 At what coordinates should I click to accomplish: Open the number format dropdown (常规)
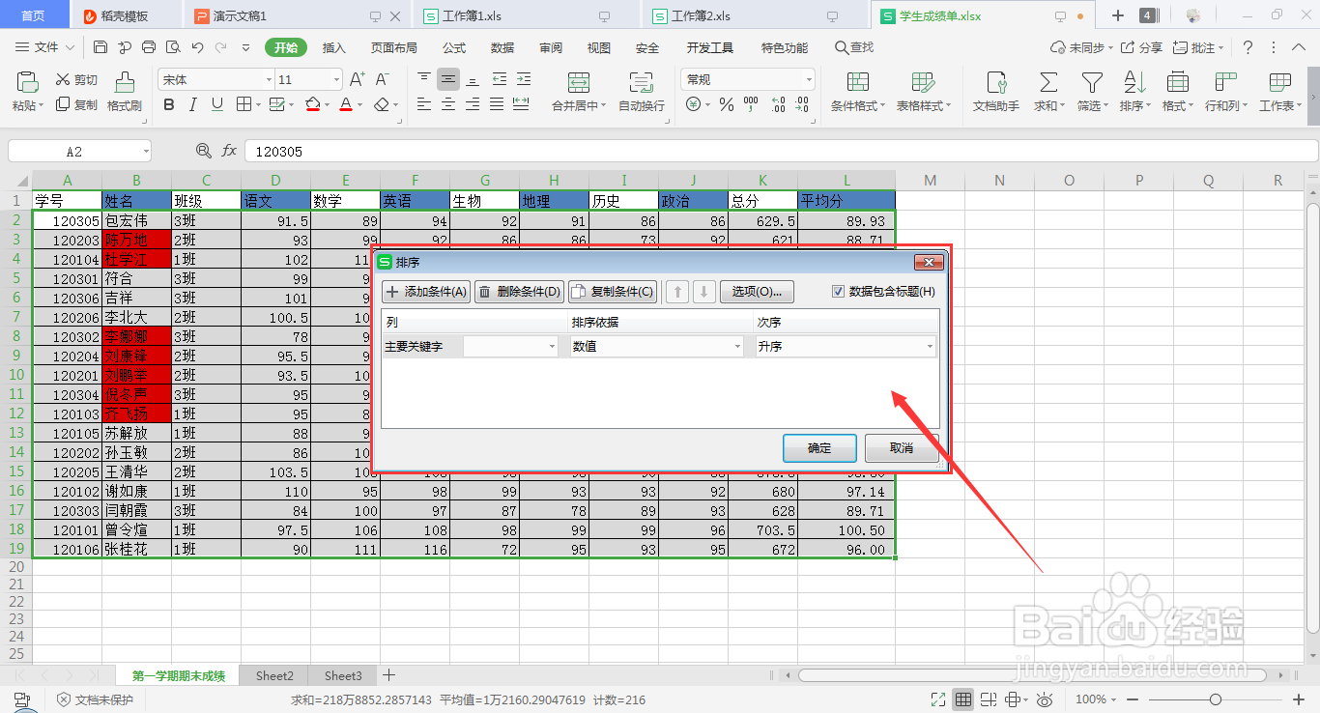(809, 79)
